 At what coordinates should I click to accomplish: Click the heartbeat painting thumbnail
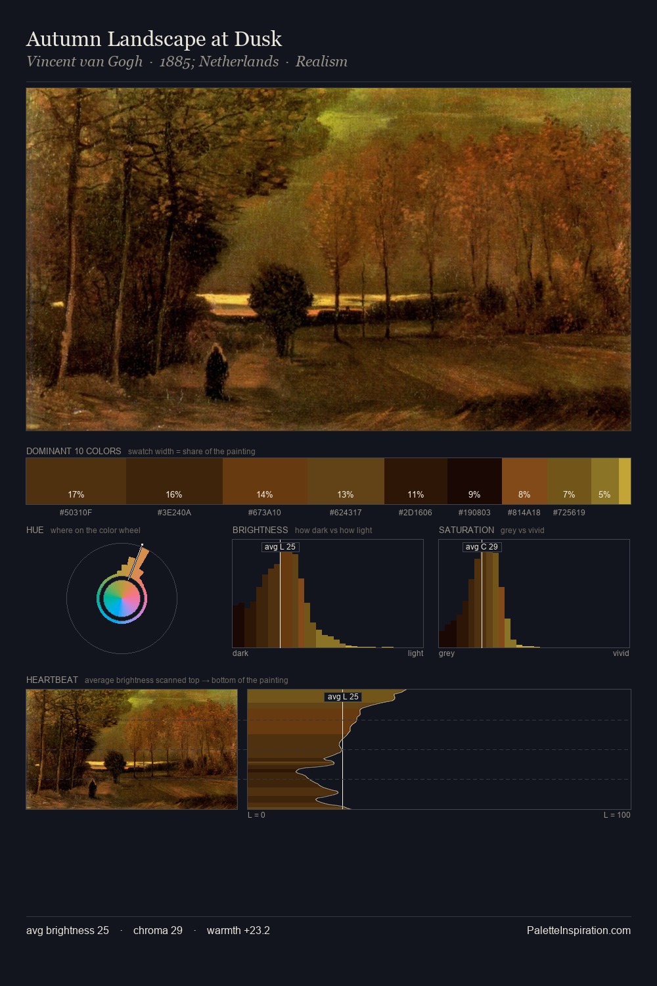click(x=131, y=749)
